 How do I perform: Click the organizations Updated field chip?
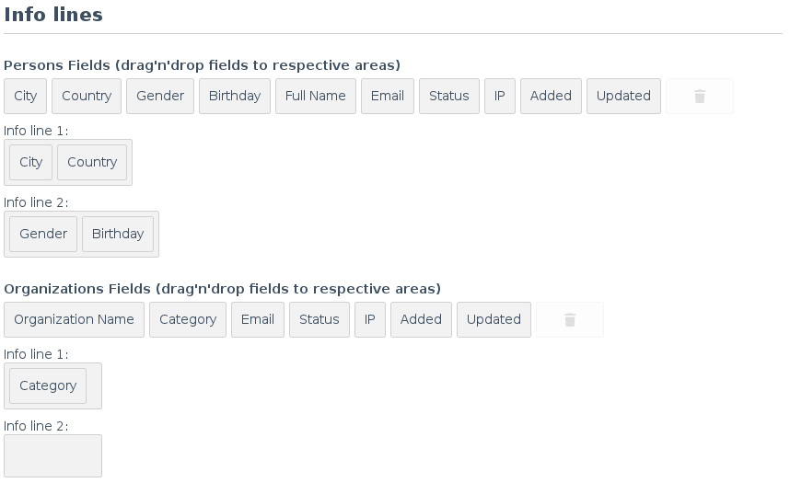[x=494, y=319]
